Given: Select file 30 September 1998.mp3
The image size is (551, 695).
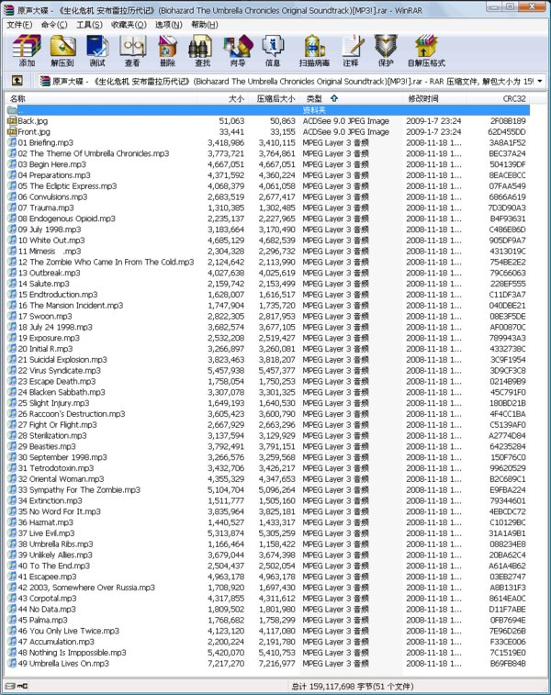Looking at the screenshot, I should coord(62,457).
